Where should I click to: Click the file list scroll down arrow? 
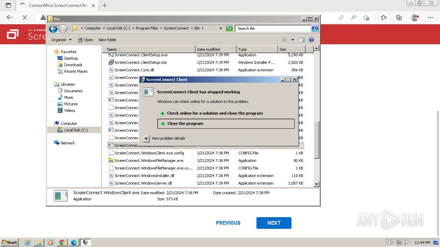click(317, 184)
